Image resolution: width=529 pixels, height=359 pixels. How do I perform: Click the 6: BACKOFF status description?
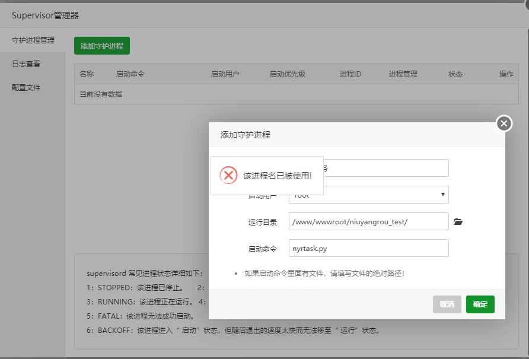[x=233, y=331]
